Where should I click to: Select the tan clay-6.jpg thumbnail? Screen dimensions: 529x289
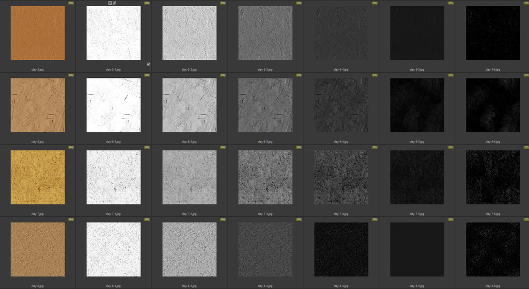click(38, 105)
